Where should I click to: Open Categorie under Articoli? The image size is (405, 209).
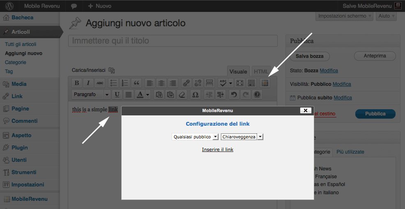coord(16,62)
